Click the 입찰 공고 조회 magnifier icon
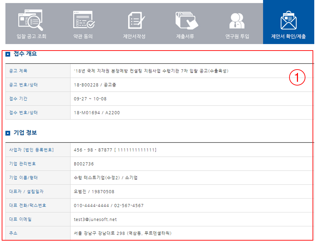The image size is (319, 245). (x=31, y=20)
